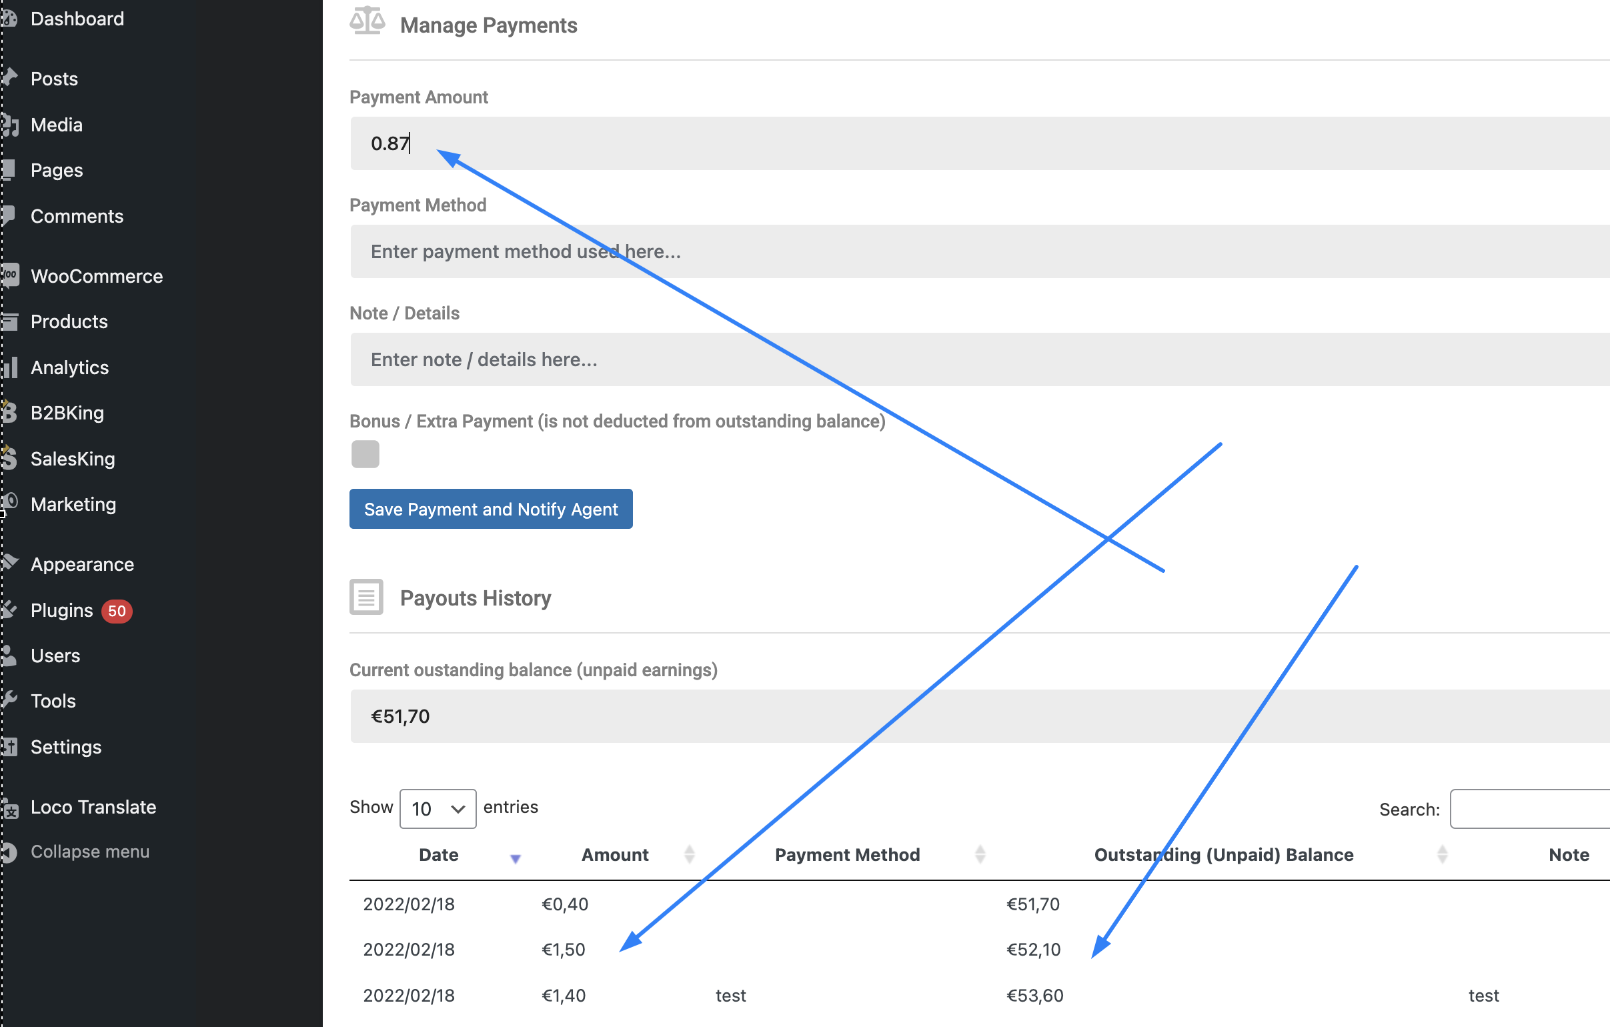
Task: Sort table by Date column arrow
Action: pos(515,858)
